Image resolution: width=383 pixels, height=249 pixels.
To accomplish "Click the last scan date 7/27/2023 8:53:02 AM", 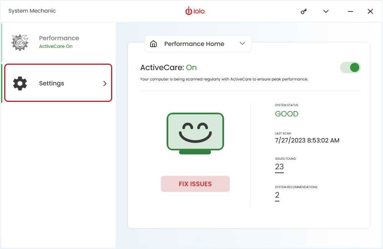I will (x=307, y=141).
